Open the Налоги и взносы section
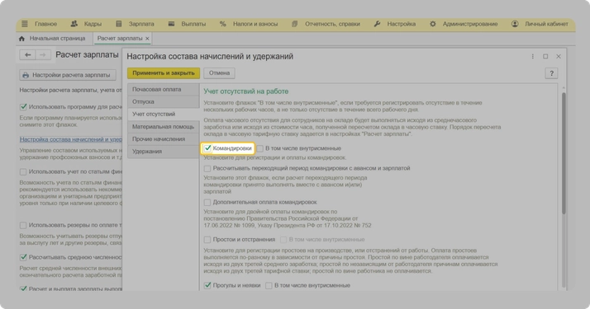The height and width of the screenshot is (309, 590). pos(255,24)
